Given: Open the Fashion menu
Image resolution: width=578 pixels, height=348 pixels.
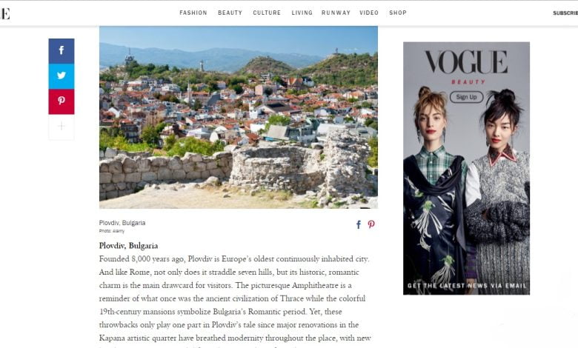Looking at the screenshot, I should coord(193,13).
